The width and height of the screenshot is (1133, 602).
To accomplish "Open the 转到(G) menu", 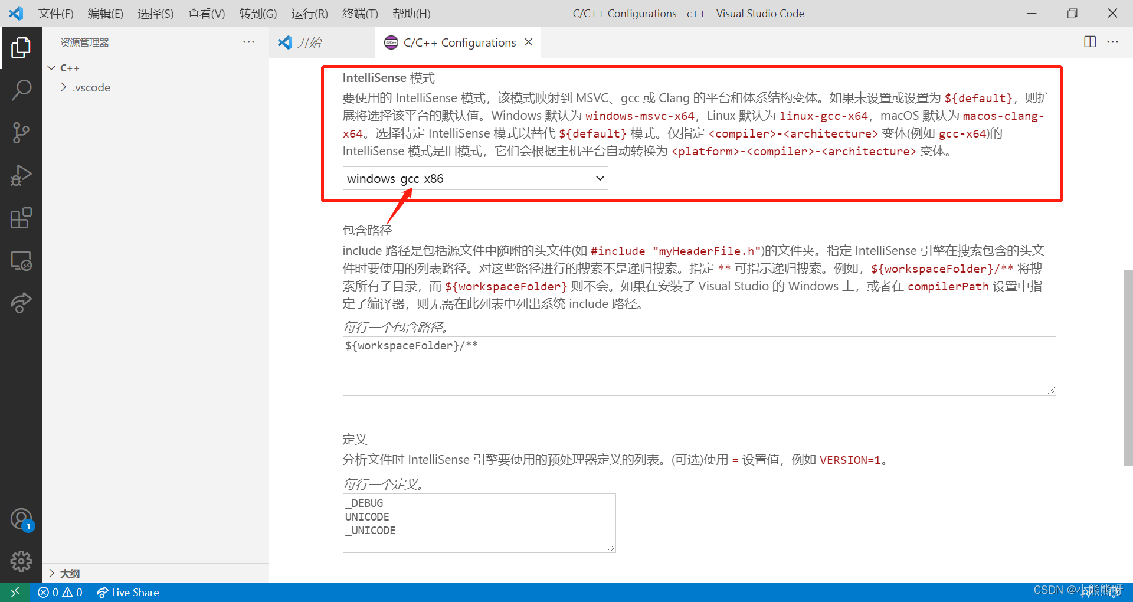I will [x=258, y=13].
